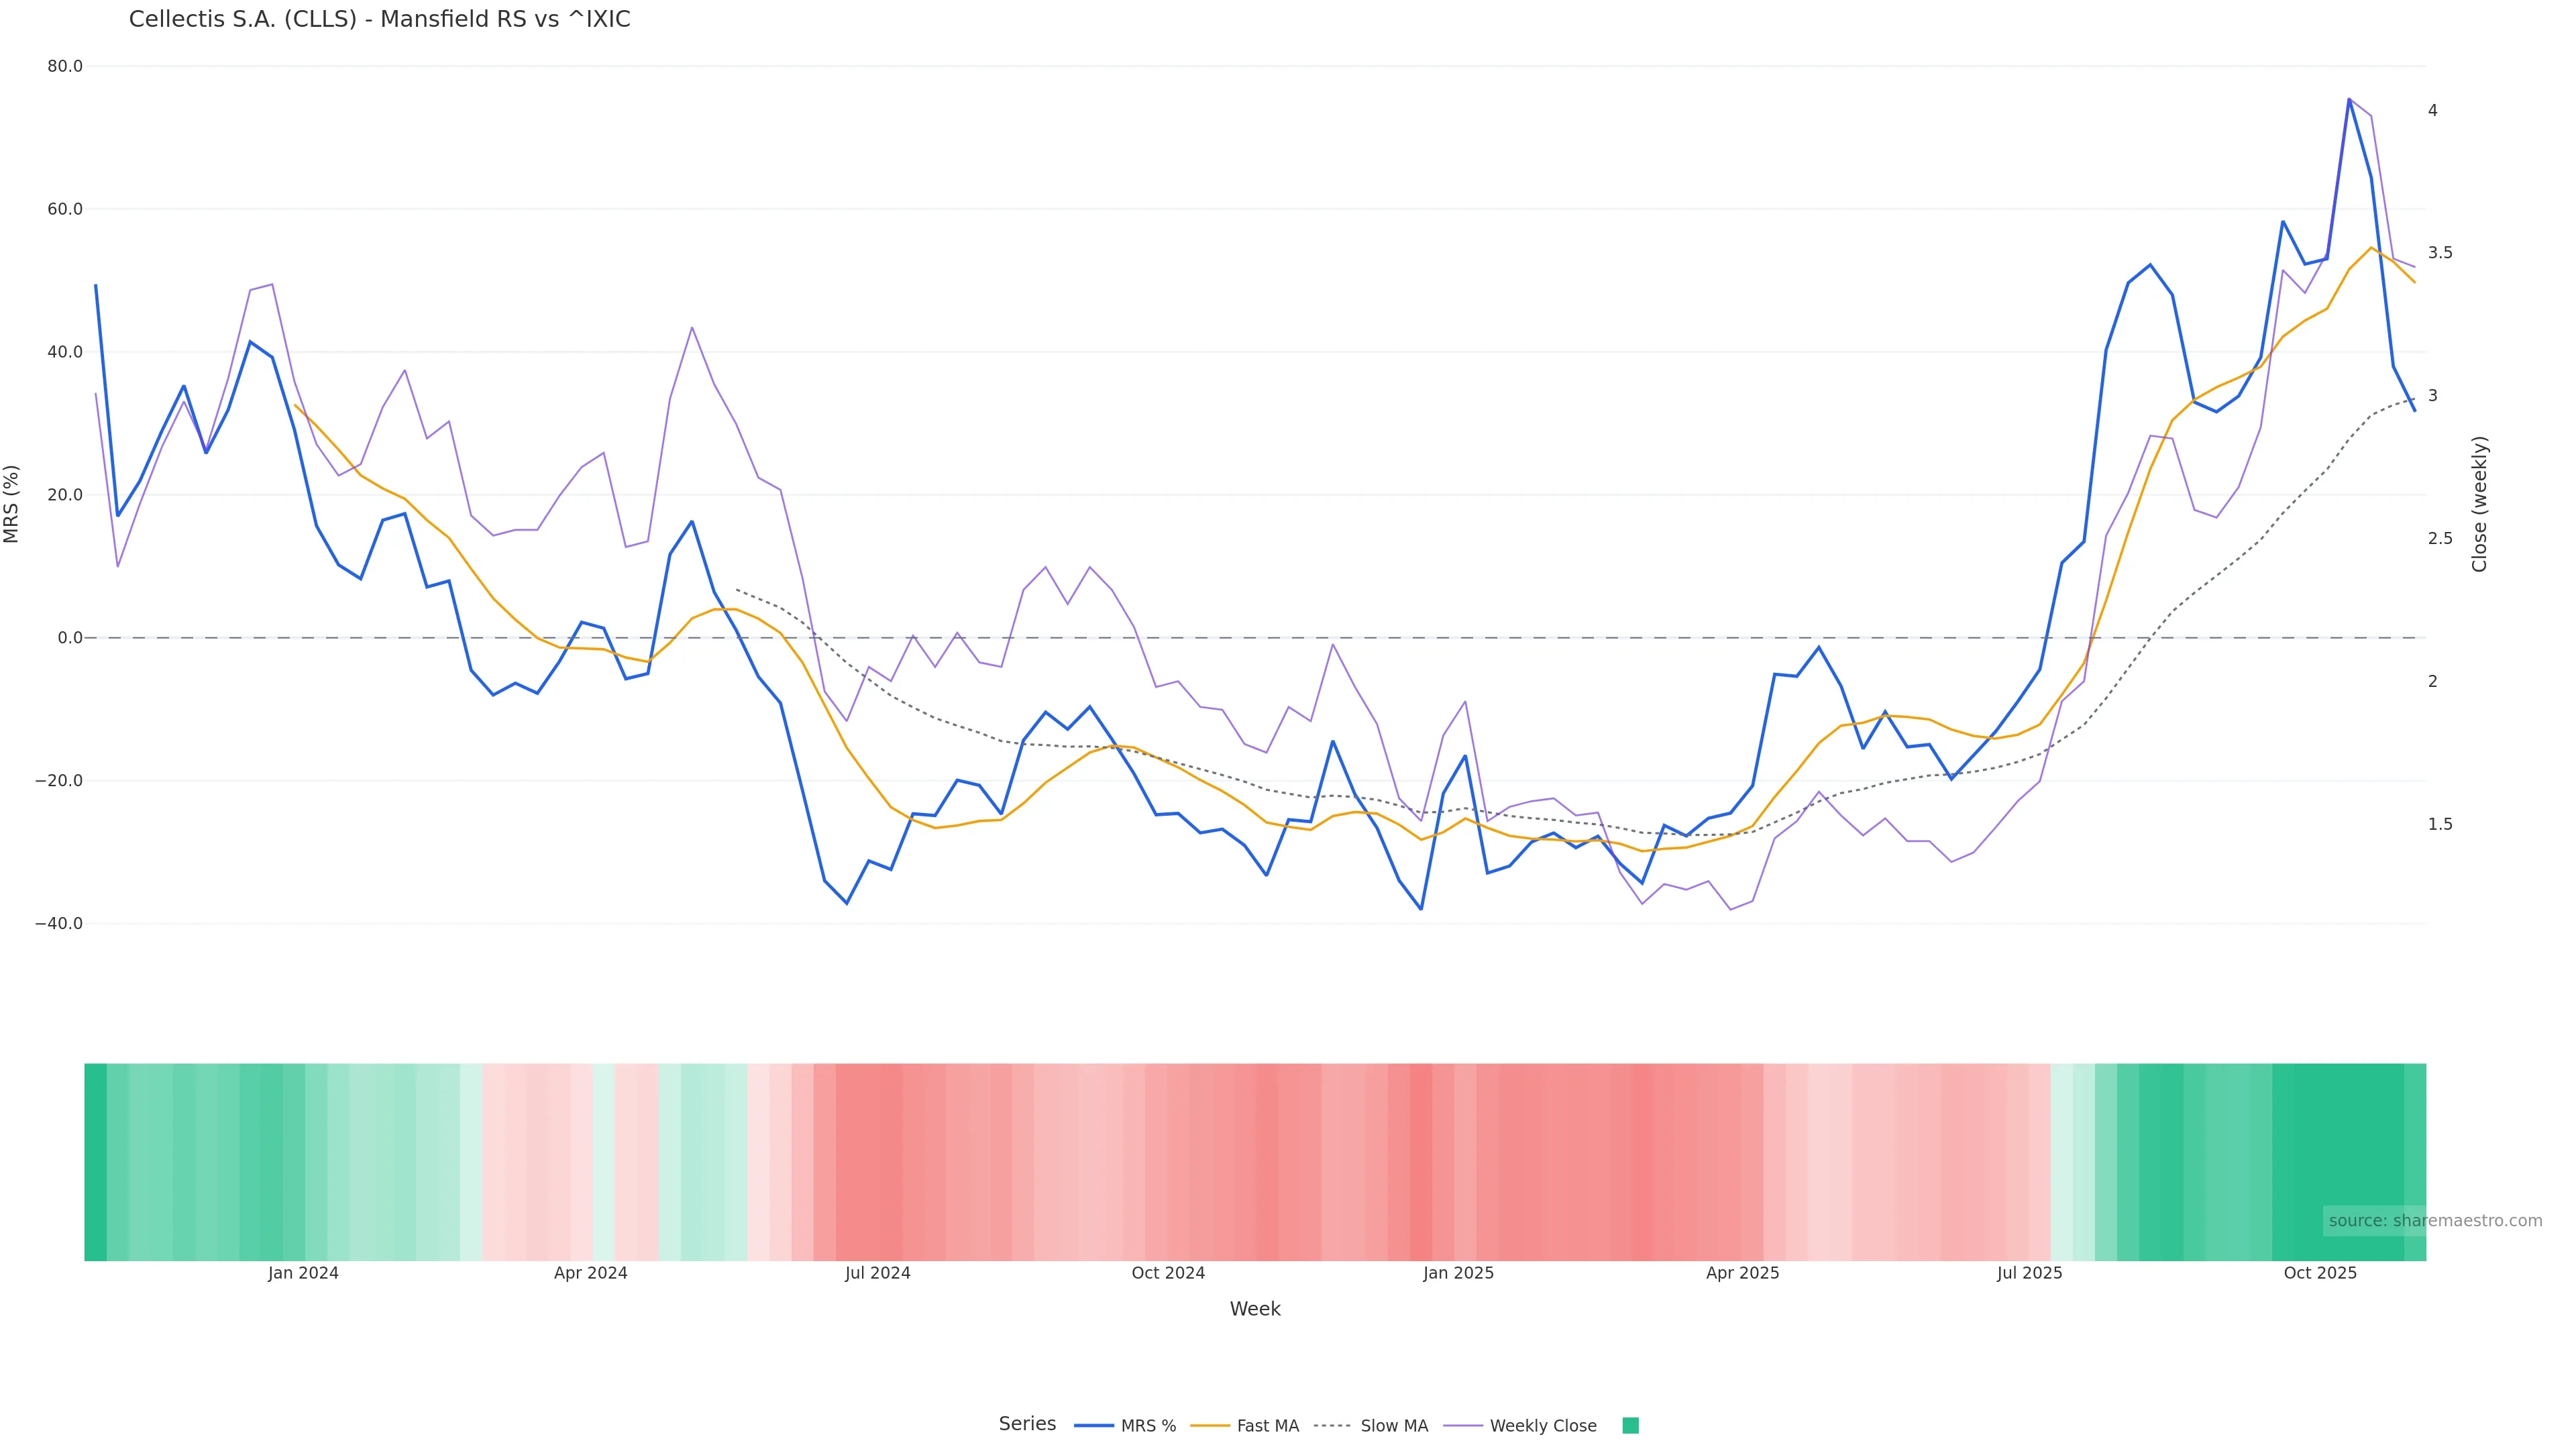The image size is (2576, 1449).
Task: Open the sharemaestro.com source link
Action: pos(2434,1221)
